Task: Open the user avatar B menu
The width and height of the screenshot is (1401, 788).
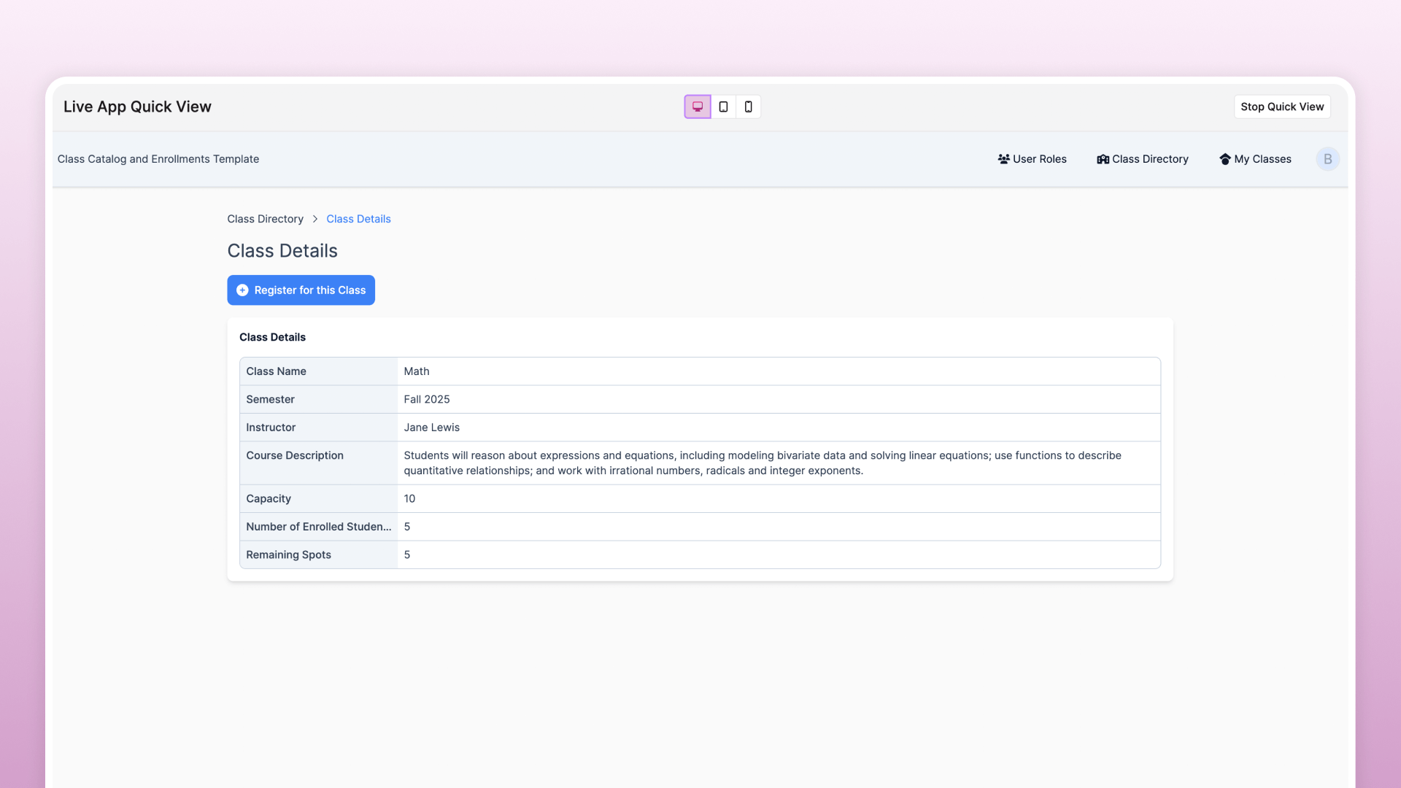Action: point(1327,159)
